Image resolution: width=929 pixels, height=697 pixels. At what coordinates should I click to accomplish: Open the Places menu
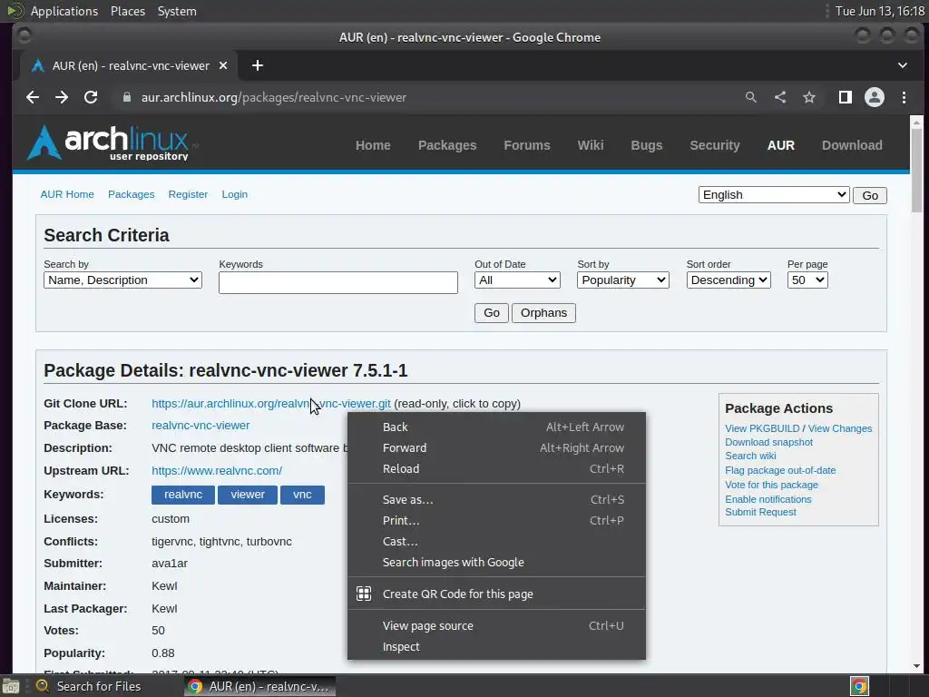point(127,11)
